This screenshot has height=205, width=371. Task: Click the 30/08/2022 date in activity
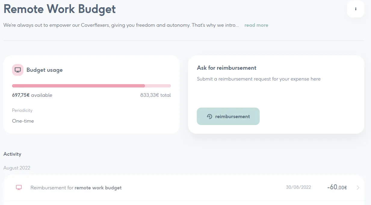coord(298,187)
